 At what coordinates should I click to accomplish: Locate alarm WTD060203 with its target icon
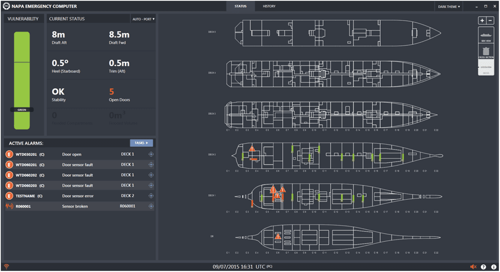pyautogui.click(x=151, y=185)
